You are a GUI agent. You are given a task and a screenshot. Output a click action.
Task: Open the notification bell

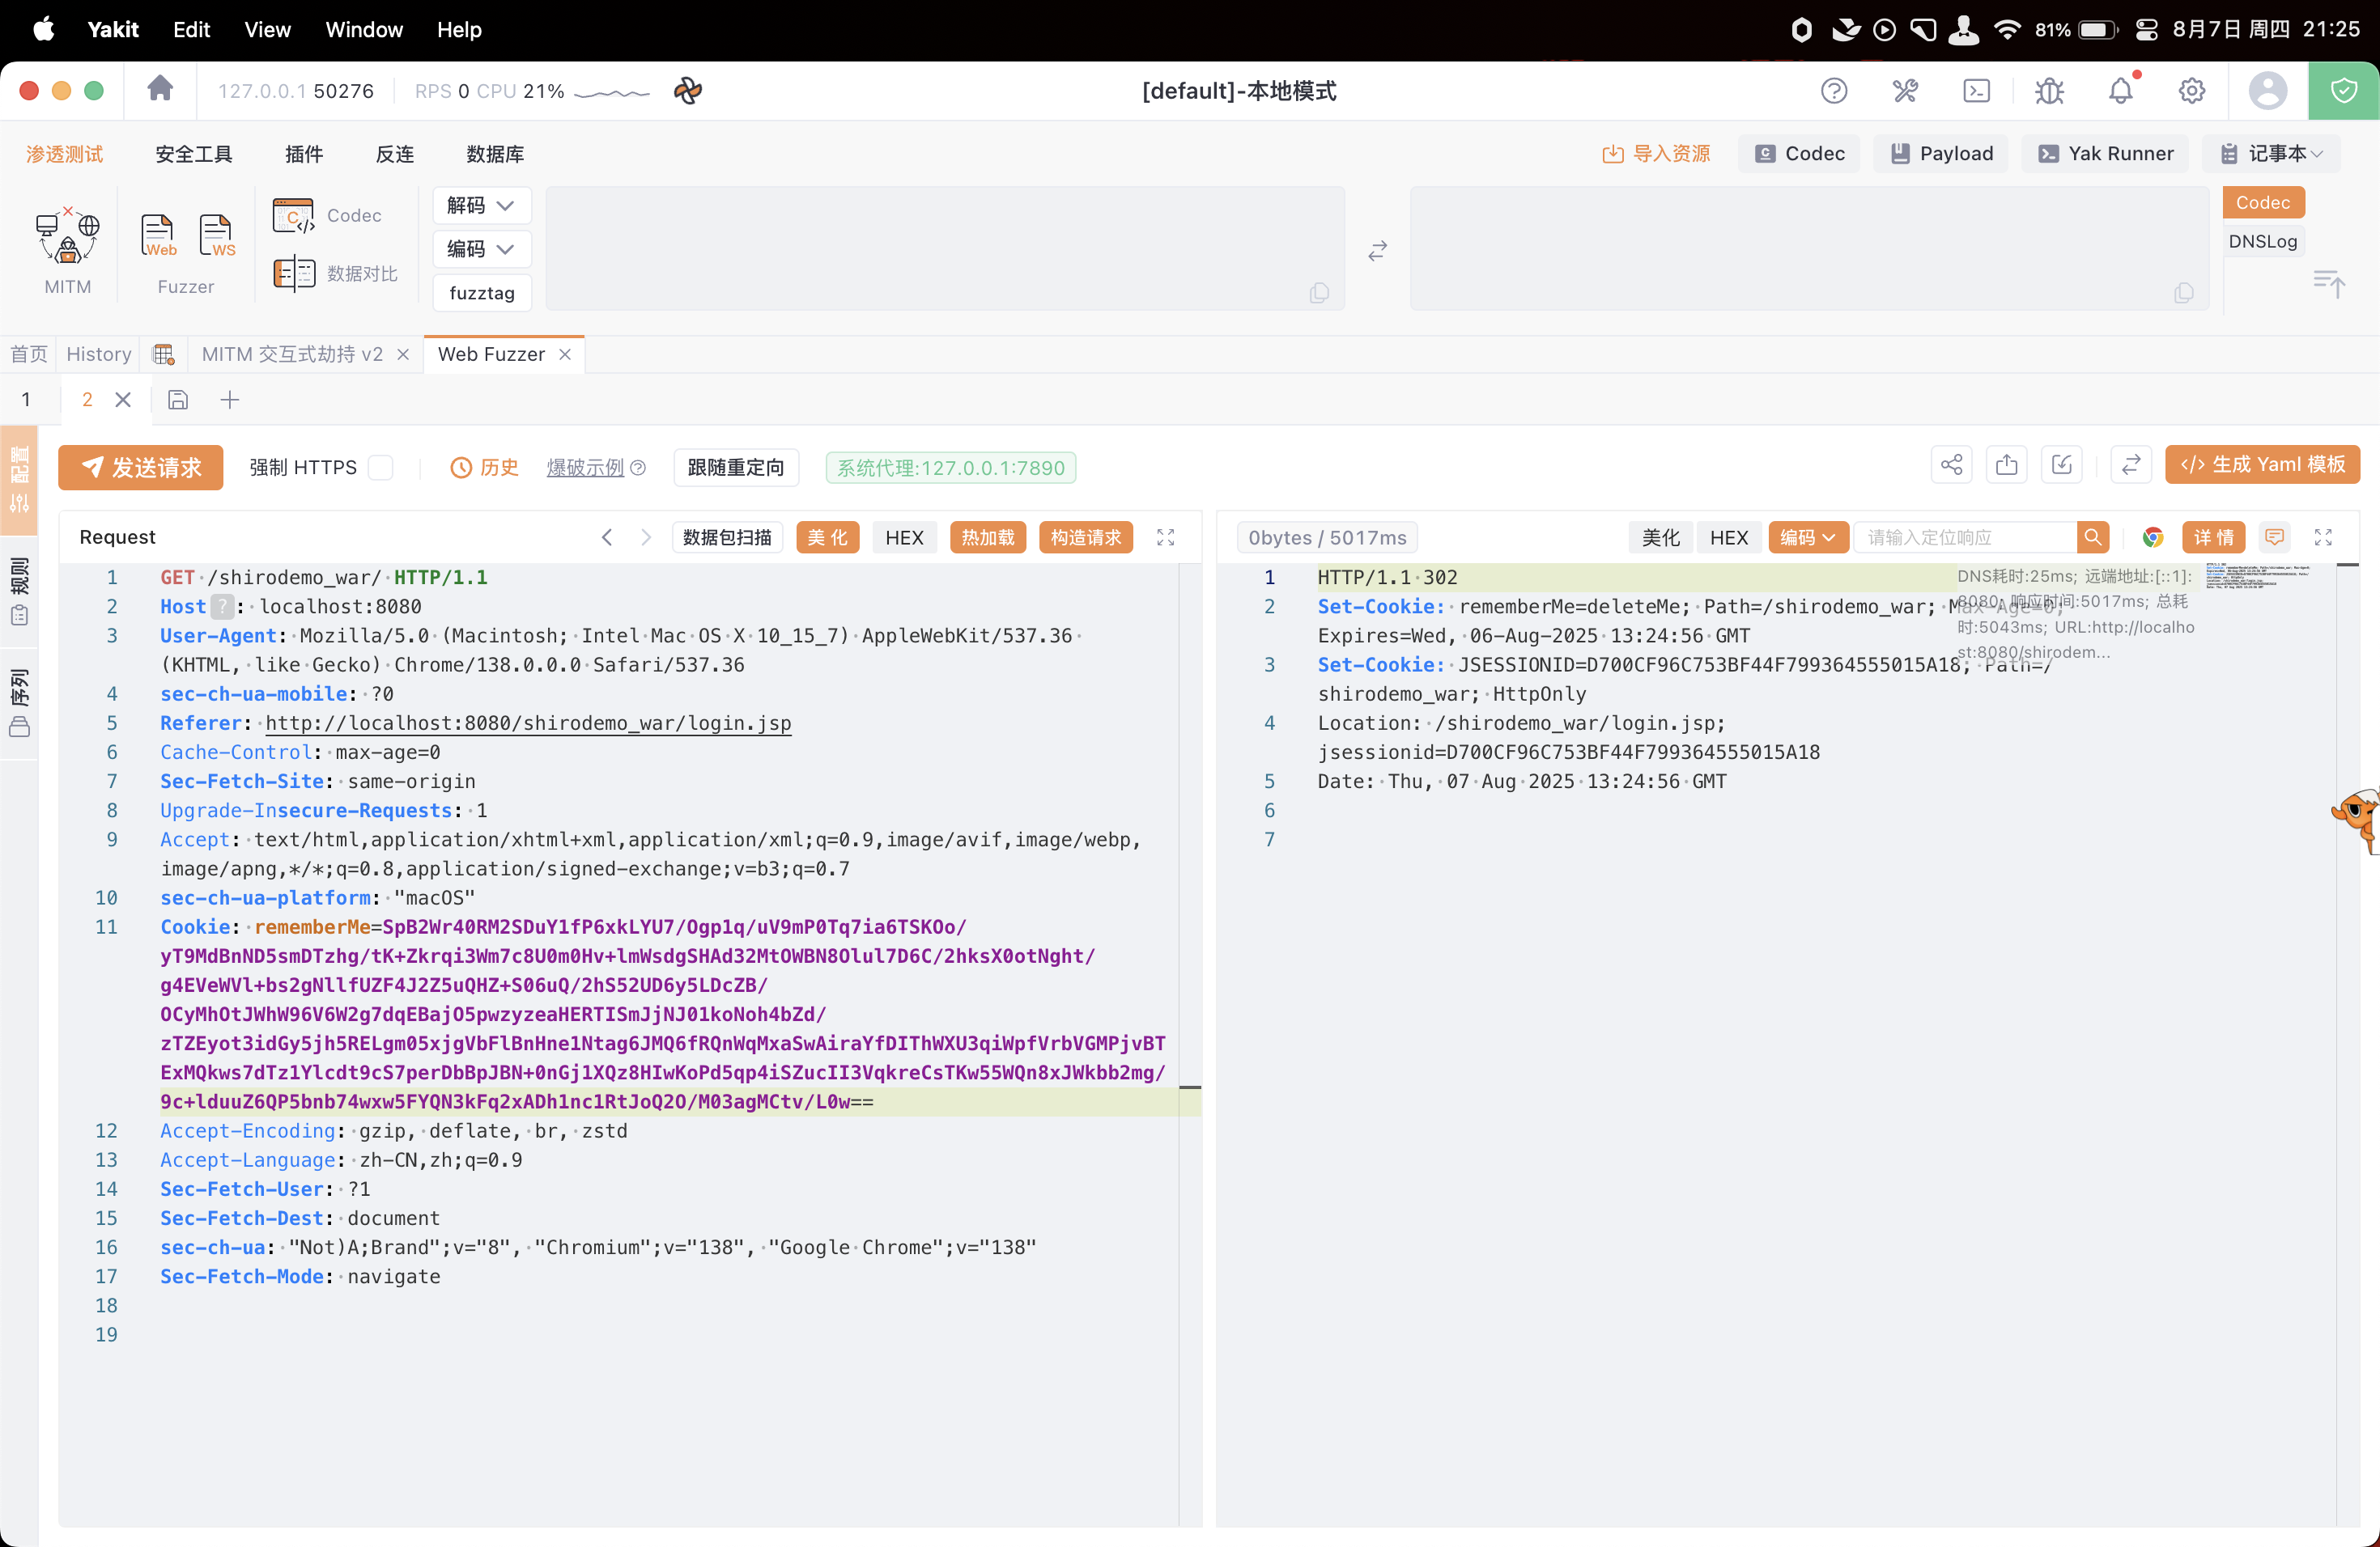tap(2120, 91)
